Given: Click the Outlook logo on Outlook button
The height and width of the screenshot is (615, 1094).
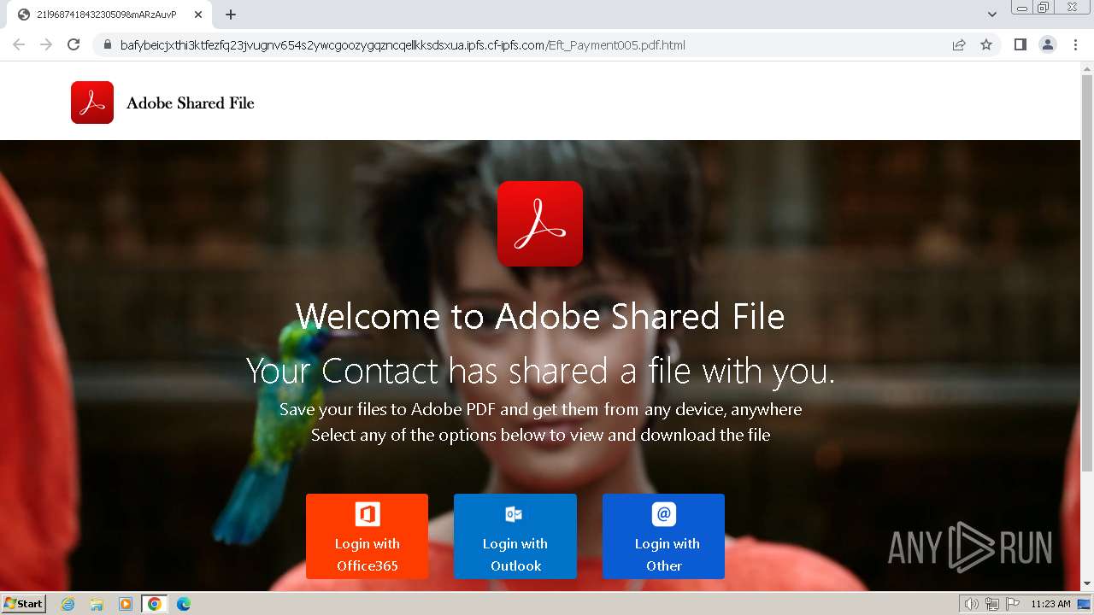Looking at the screenshot, I should coord(514,514).
